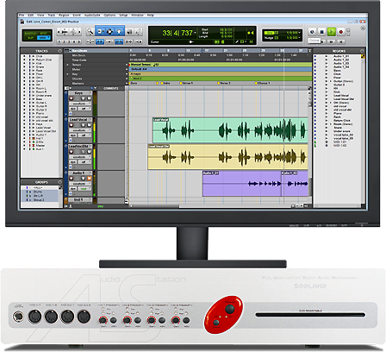Open the Regions list panel menu icon
This screenshot has height=352, width=386.
click(x=363, y=51)
